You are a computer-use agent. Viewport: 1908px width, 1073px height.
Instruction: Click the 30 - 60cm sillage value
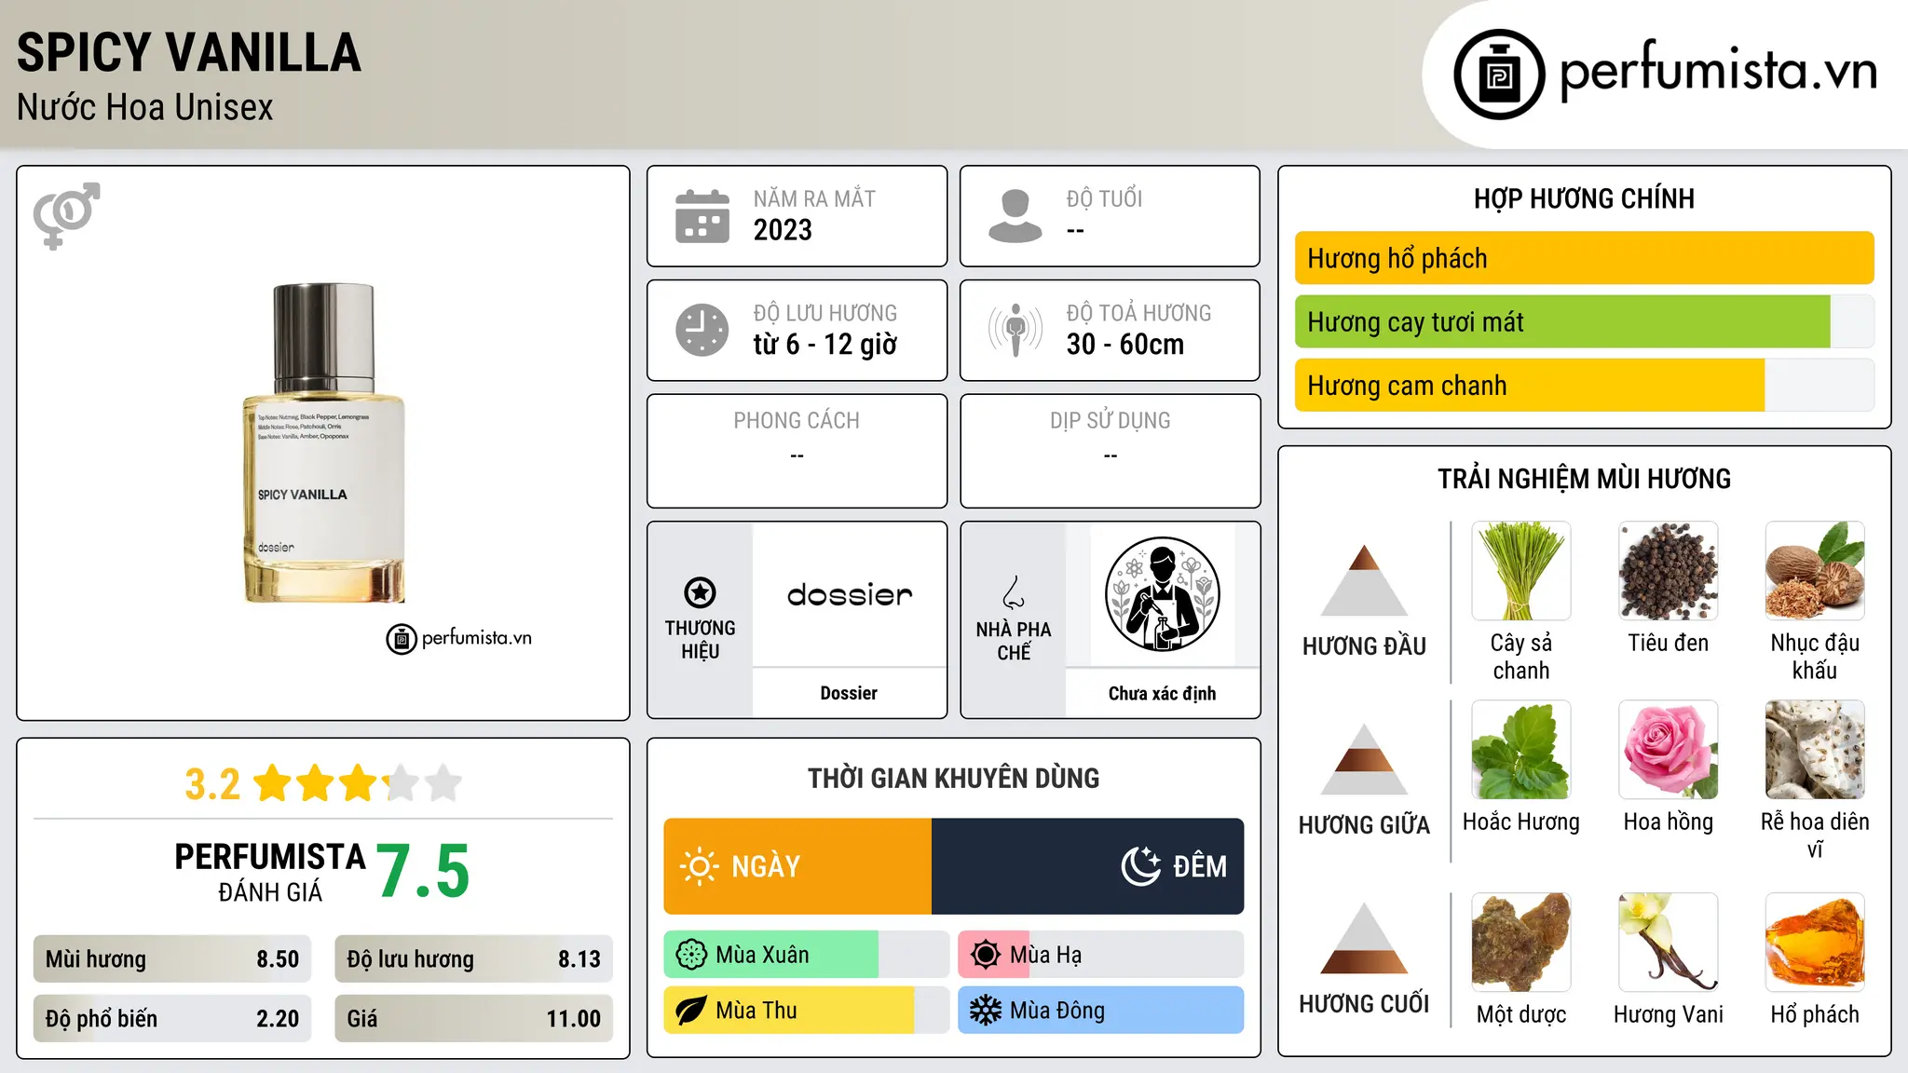(1125, 345)
